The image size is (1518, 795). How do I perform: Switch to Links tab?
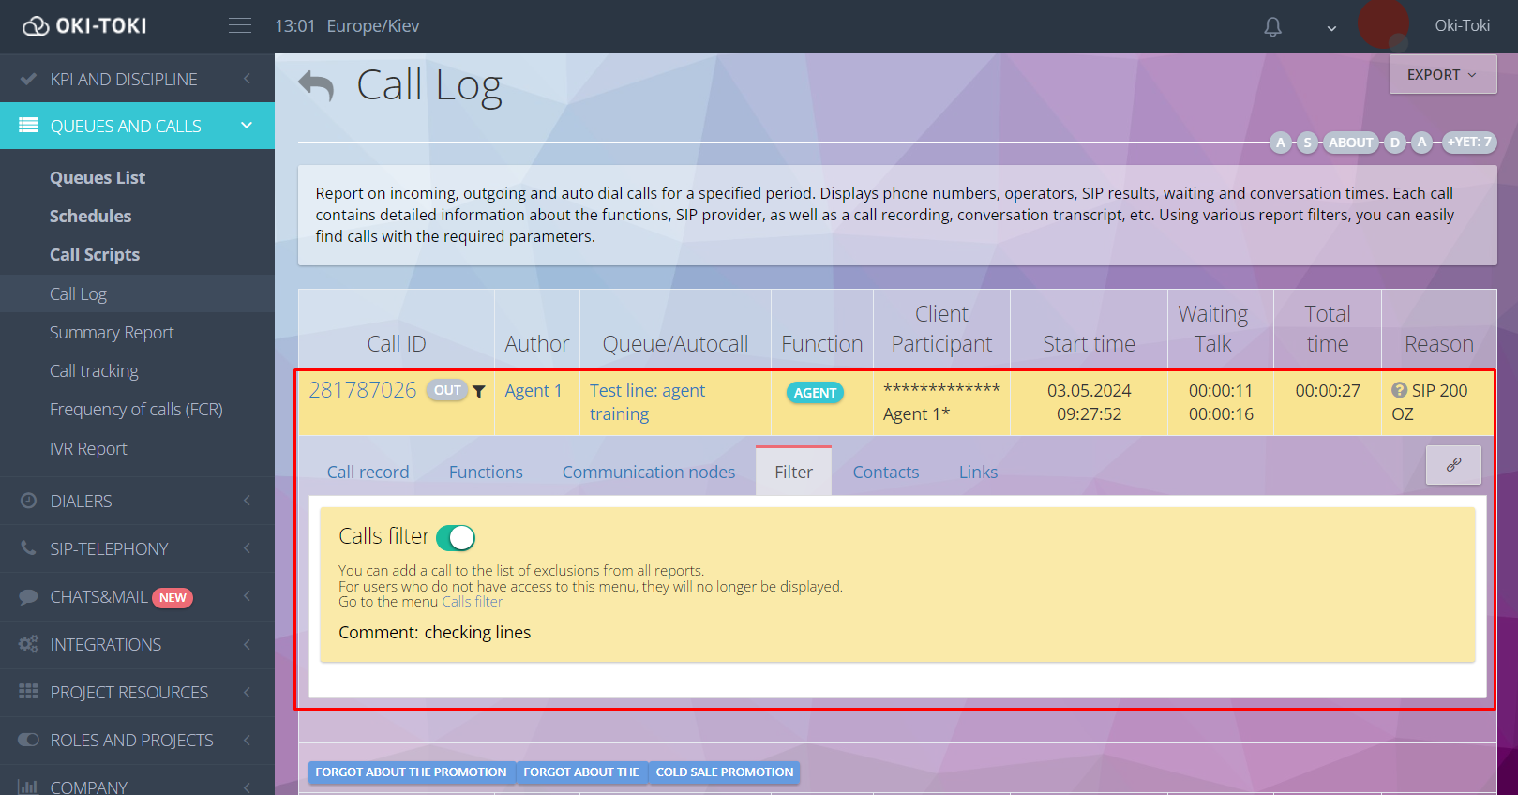pos(978,472)
